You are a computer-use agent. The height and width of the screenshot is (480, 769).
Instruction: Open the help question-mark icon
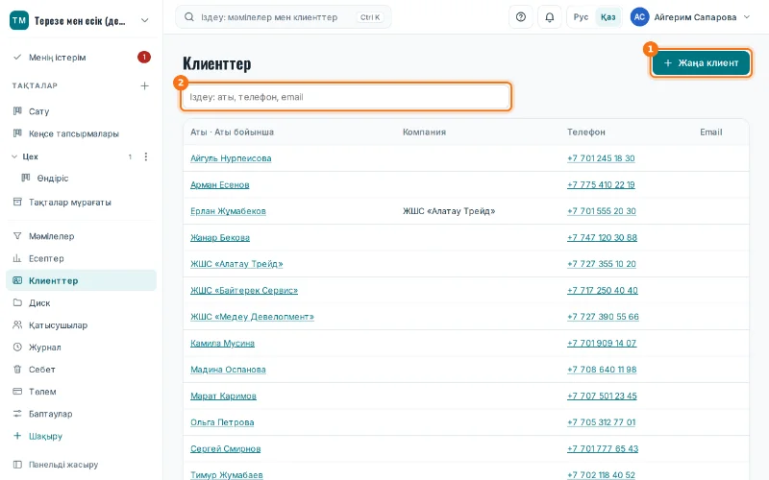521,17
